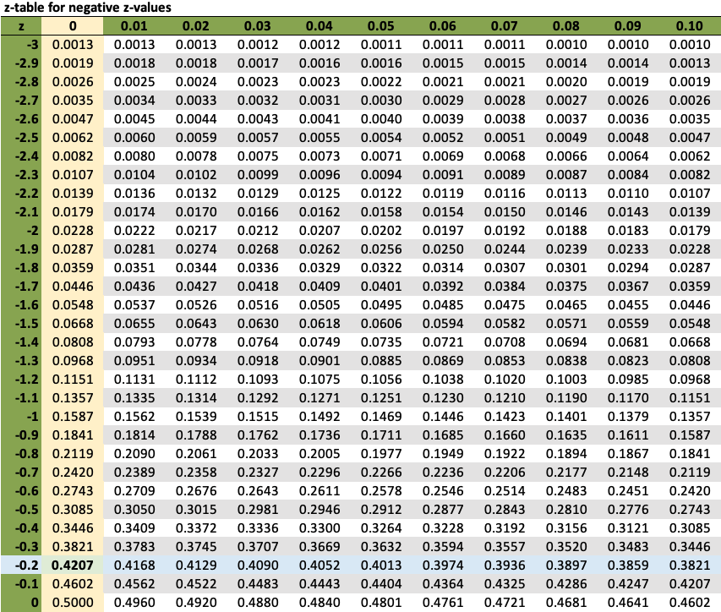Click the 'z-table for negative z-values' title
This screenshot has width=721, height=612.
(86, 8)
